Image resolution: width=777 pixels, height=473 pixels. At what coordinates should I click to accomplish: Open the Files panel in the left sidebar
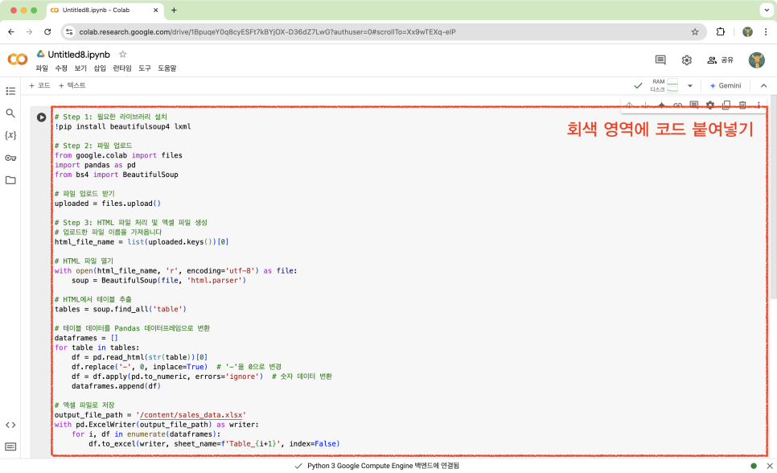10,180
